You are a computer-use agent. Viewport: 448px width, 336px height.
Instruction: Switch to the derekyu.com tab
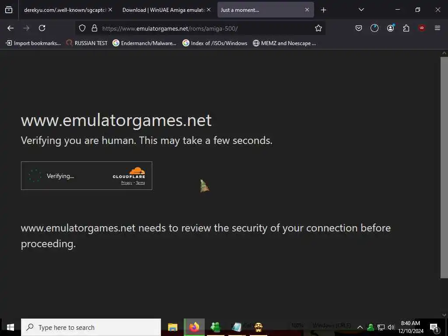click(65, 10)
